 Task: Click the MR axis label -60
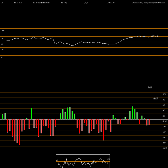tap(164, 137)
